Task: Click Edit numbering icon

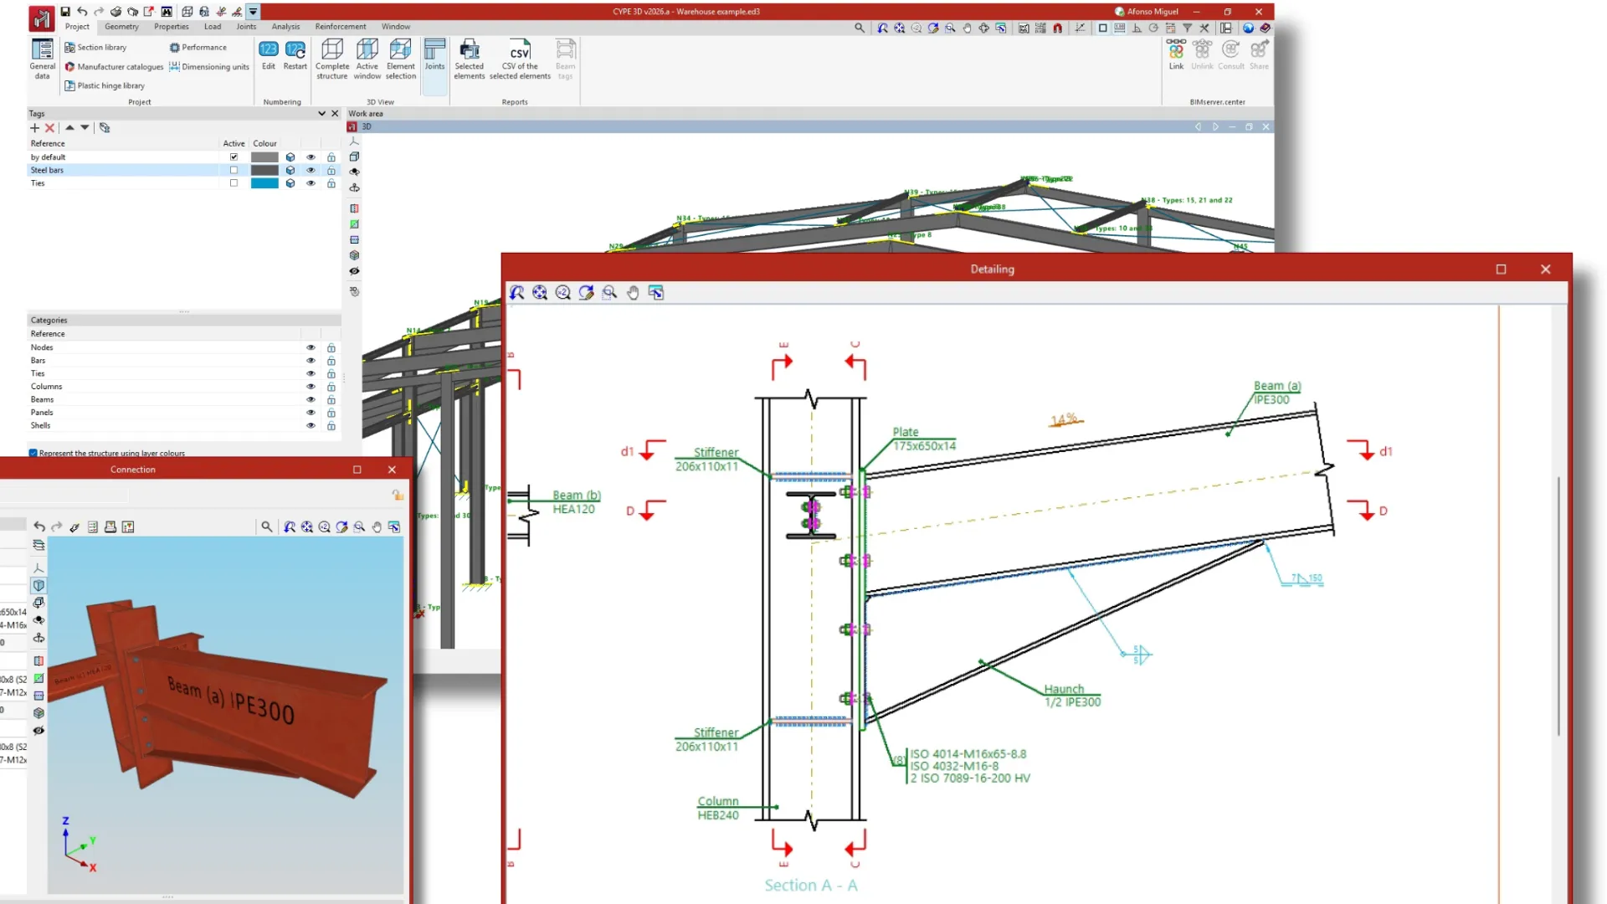Action: (x=268, y=54)
